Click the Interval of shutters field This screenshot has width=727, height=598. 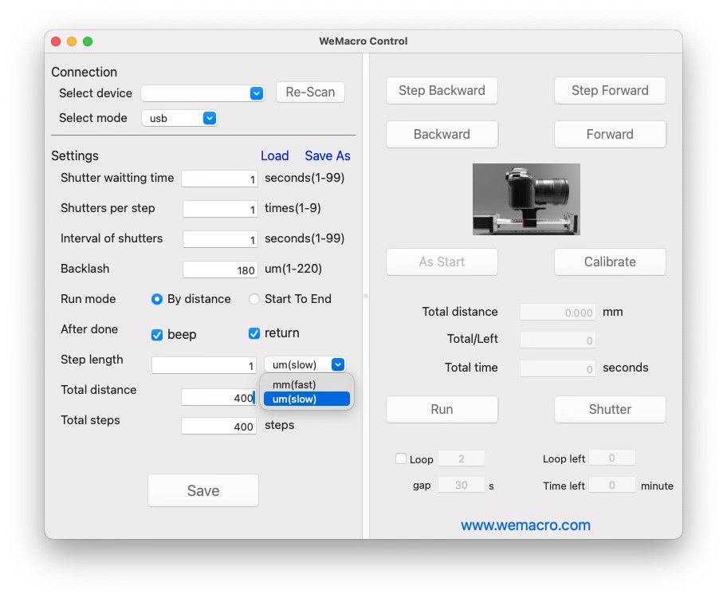click(220, 239)
